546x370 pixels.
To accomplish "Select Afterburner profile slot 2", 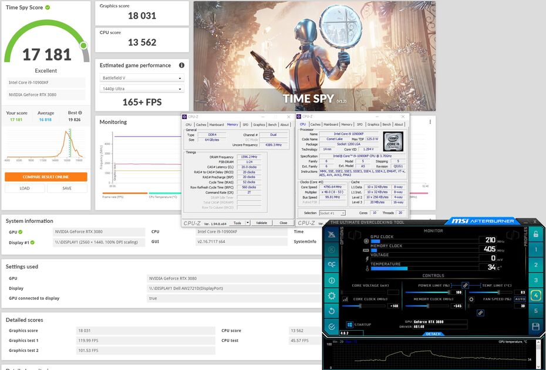I will pyautogui.click(x=536, y=264).
